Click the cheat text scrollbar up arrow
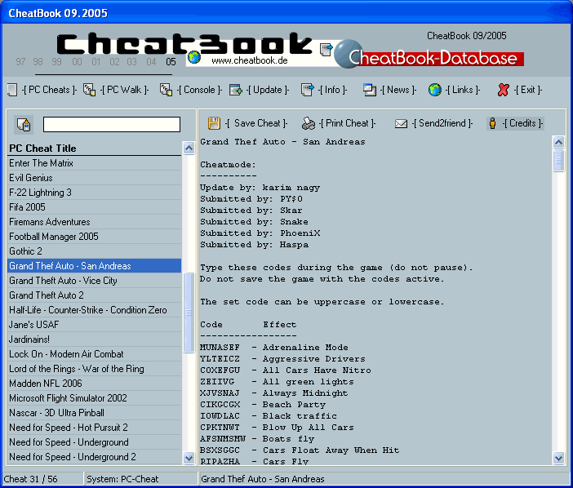The image size is (573, 488). pyautogui.click(x=559, y=142)
